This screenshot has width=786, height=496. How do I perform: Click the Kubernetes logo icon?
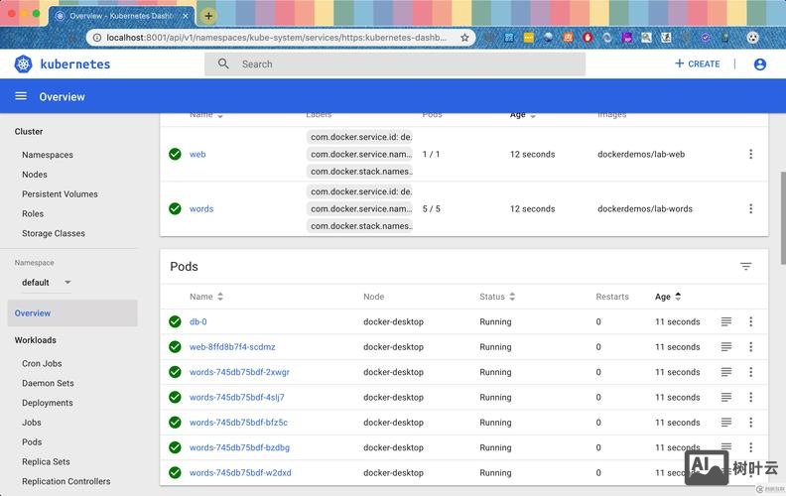click(23, 63)
